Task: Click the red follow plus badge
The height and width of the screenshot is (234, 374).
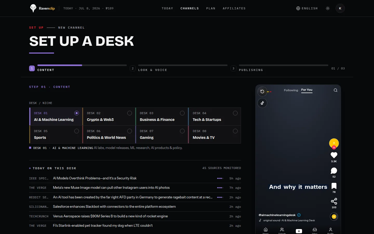Action: pyautogui.click(x=334, y=147)
